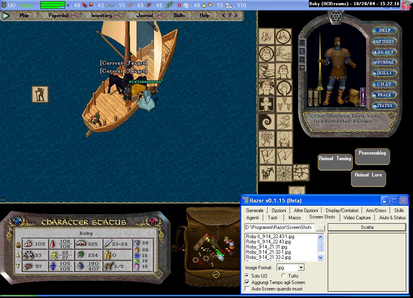Switch to the Macro tab in Razor
This screenshot has height=298, width=413.
tap(295, 218)
